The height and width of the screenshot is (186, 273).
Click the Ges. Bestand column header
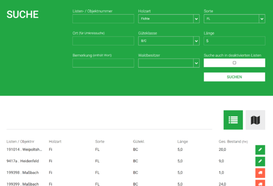[233, 141]
